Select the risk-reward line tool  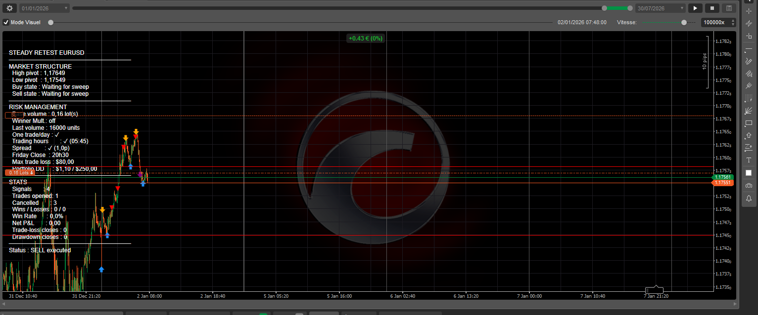click(749, 148)
